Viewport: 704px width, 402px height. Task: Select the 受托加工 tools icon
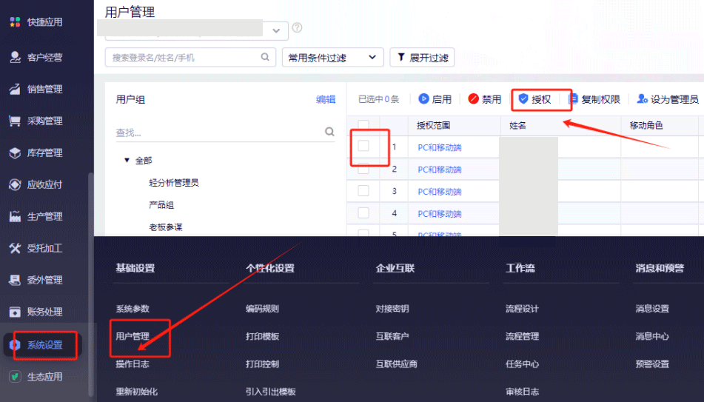coord(15,248)
